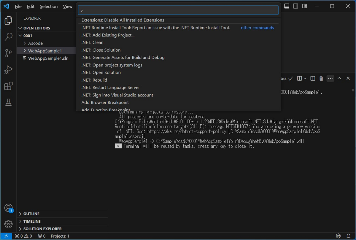Run .NET: Close Solution command
The height and width of the screenshot is (240, 356).
tap(178, 50)
